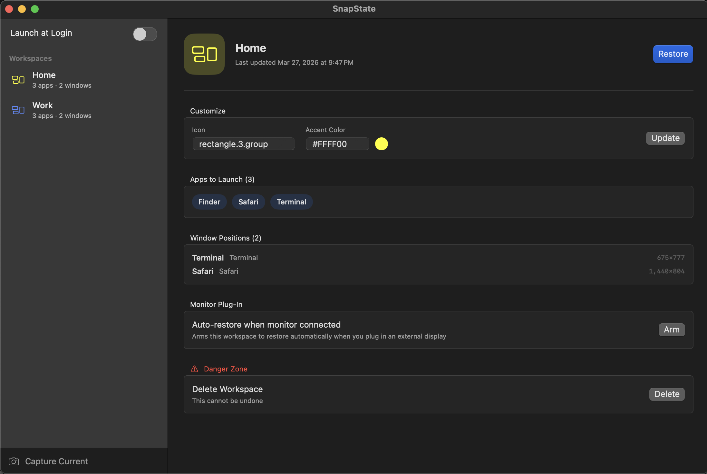Click the yellow accent color swatch
The height and width of the screenshot is (474, 707).
coord(381,144)
